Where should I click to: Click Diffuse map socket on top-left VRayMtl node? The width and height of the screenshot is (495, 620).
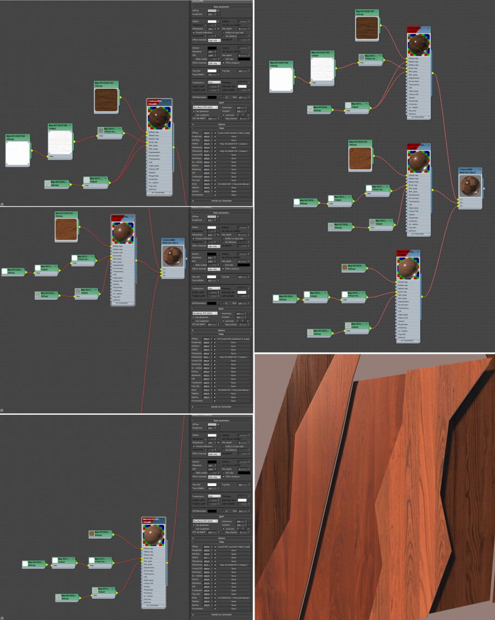click(147, 132)
